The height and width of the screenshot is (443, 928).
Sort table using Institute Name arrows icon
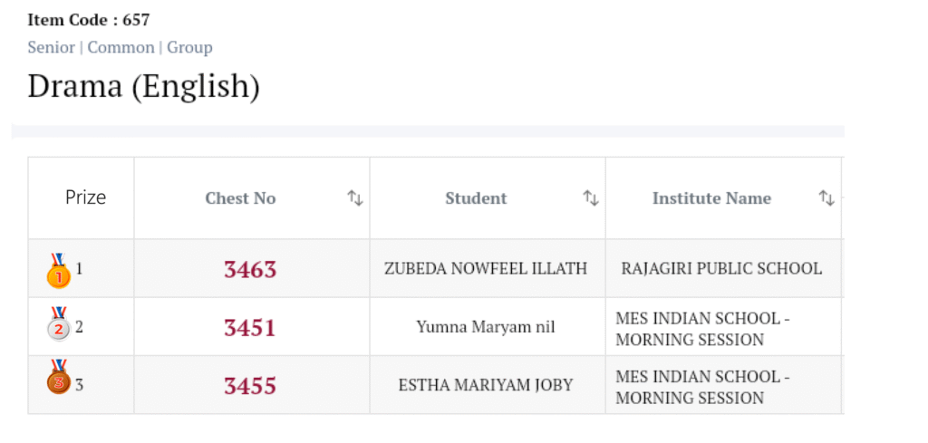tap(826, 197)
